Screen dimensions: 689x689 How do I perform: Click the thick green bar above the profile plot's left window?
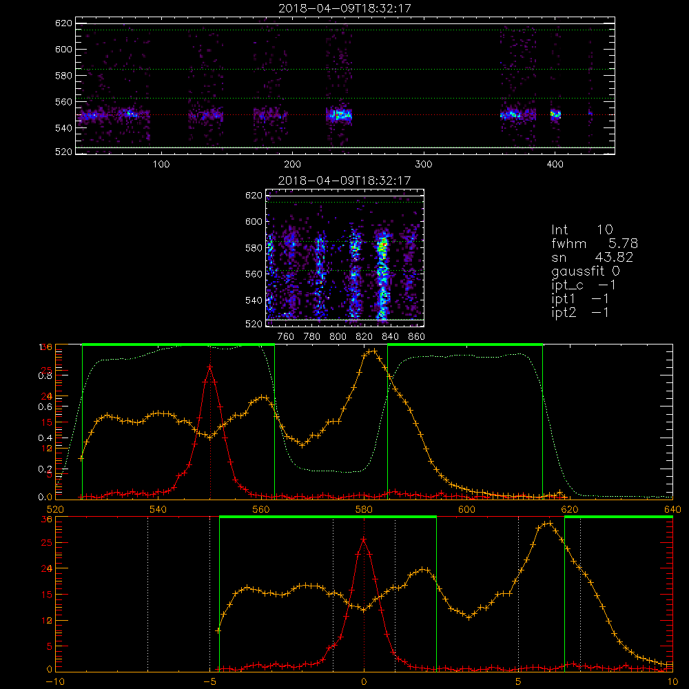[x=178, y=344]
